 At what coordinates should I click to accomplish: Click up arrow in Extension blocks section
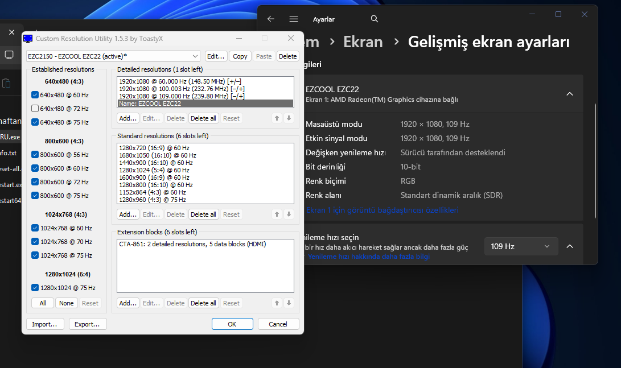tap(277, 303)
